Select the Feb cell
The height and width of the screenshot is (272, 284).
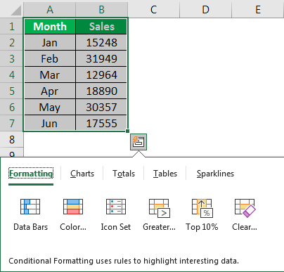50,58
